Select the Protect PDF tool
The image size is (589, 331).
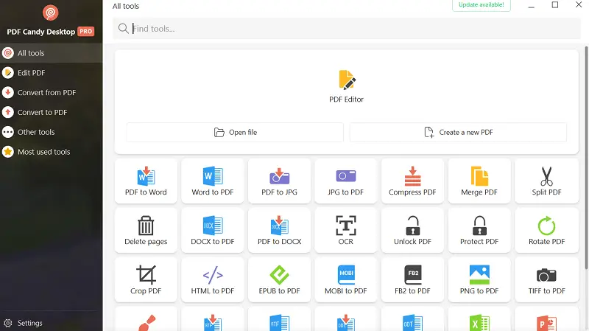click(479, 230)
